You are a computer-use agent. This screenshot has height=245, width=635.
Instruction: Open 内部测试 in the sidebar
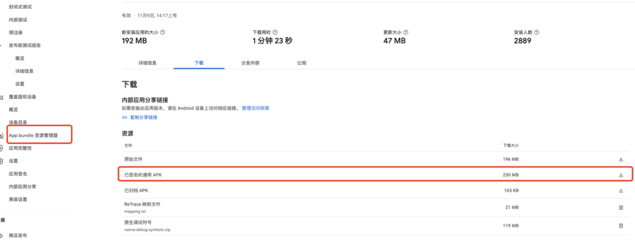(x=18, y=20)
